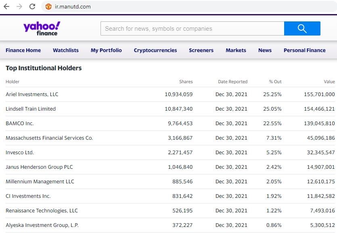Click the 5.25% out cell
Image resolution: width=337 pixels, height=235 pixels.
(x=274, y=153)
